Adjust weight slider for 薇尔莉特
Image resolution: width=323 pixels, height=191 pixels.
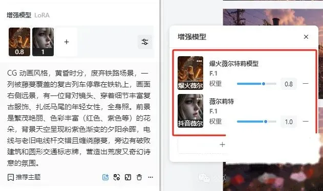click(256, 122)
